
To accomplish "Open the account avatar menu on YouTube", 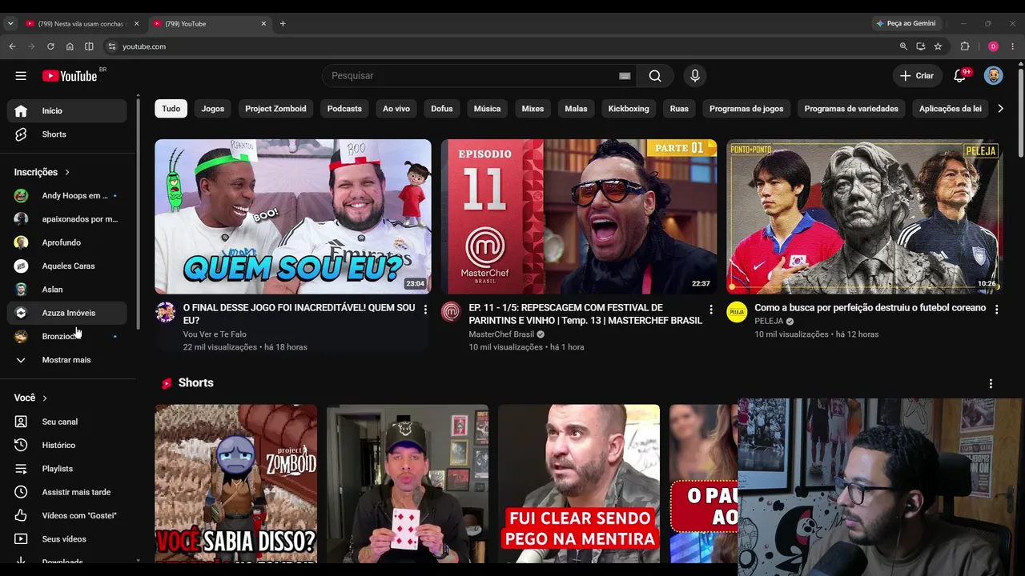I will pyautogui.click(x=993, y=76).
